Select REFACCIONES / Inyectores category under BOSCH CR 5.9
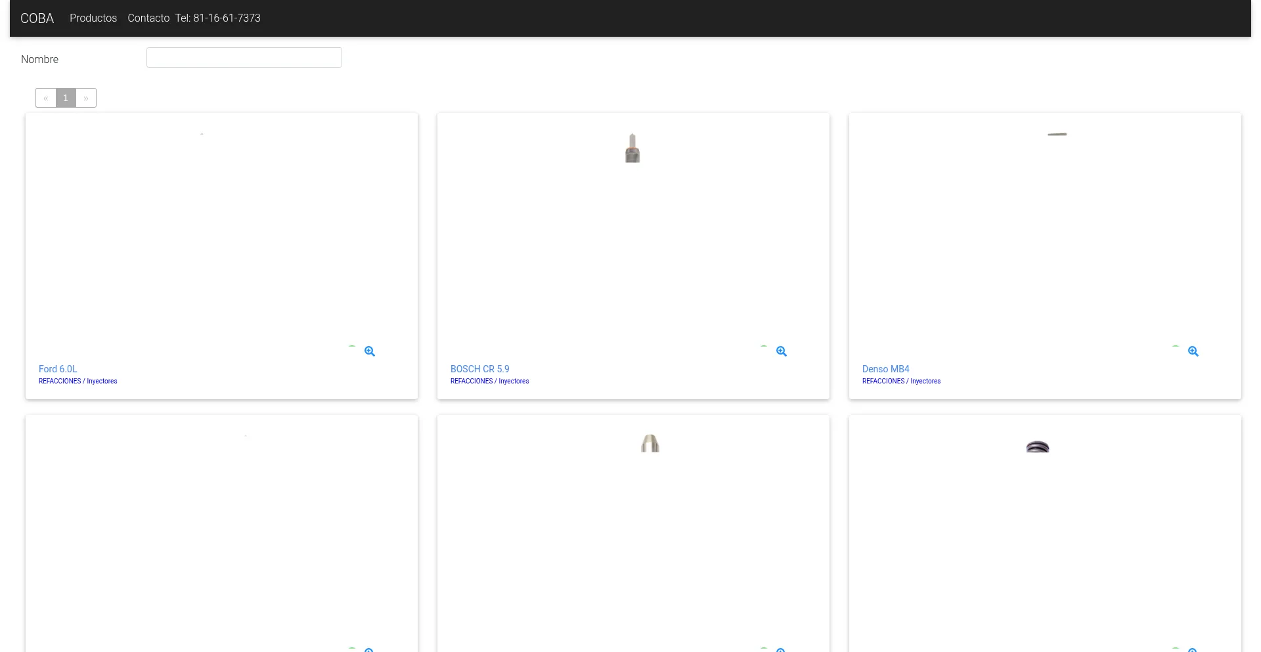Image resolution: width=1261 pixels, height=652 pixels. (489, 381)
